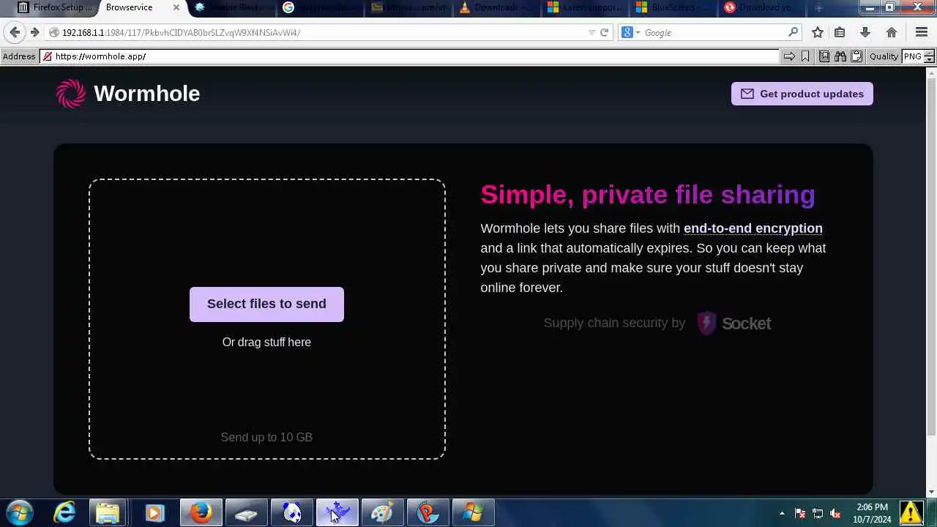Screen dimensions: 937x527
Task: Bookmark this page with the star icon
Action: click(x=818, y=32)
